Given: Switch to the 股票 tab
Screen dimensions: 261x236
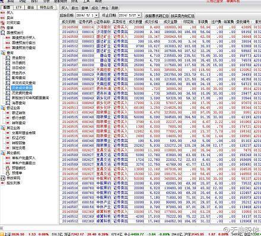Looking at the screenshot, I should 7,8.
